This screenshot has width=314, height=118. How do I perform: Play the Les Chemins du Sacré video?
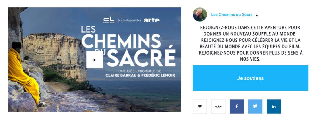(95, 60)
